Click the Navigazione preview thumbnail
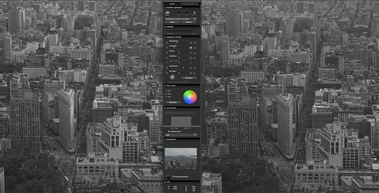 tap(181, 159)
